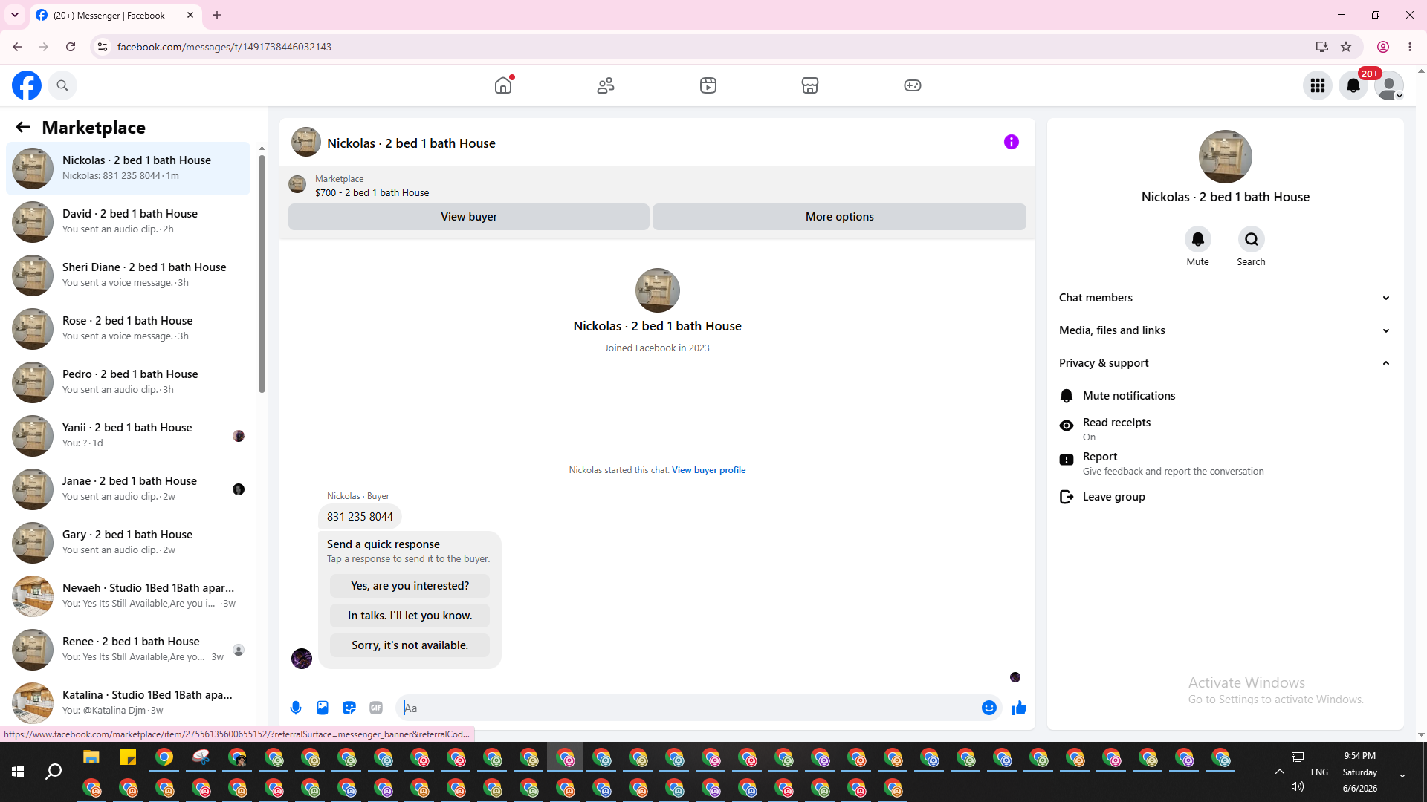
Task: Open the Friends tab icon
Action: (x=606, y=85)
